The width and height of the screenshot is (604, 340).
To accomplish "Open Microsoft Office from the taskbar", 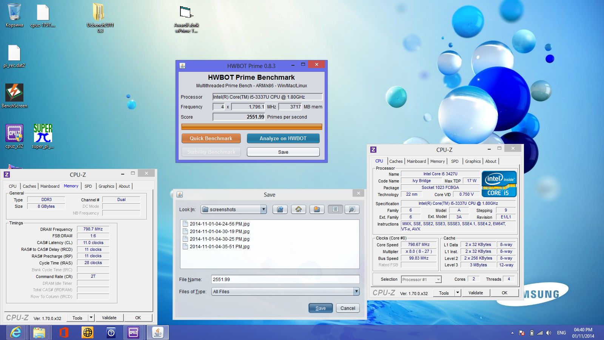I will (63, 332).
